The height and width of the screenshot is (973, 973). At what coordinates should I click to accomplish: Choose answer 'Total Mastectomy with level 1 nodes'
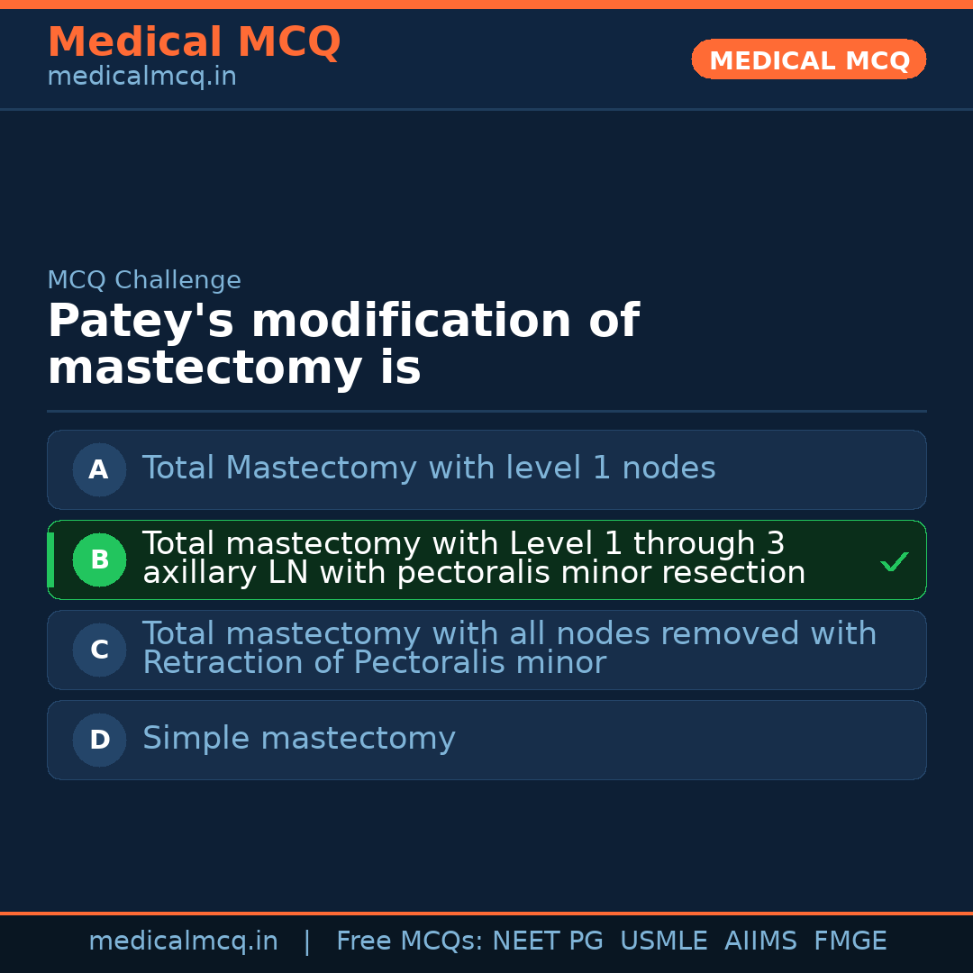point(429,468)
